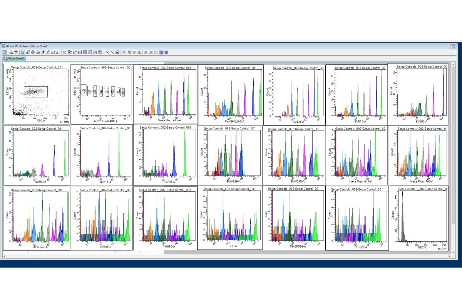Click the gate rectangle in FSC-A scatter plot

[36, 91]
